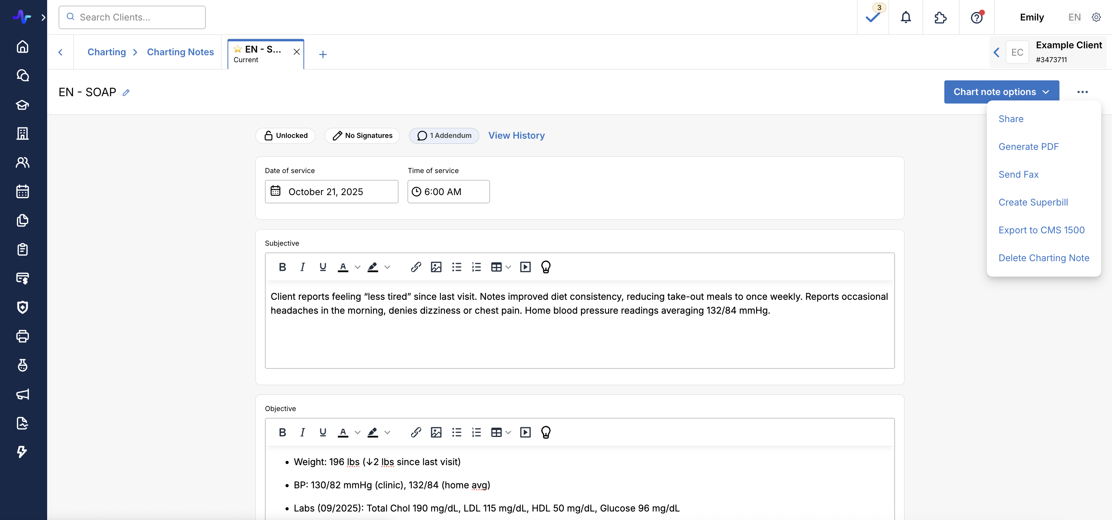This screenshot has width=1112, height=520.
Task: Click Bold in the Subjective editor toolbar
Action: (x=282, y=267)
